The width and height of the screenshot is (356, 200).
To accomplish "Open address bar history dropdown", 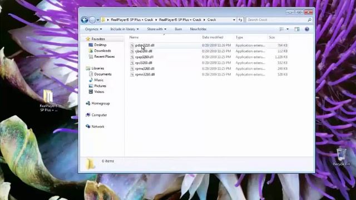I will click(x=234, y=20).
